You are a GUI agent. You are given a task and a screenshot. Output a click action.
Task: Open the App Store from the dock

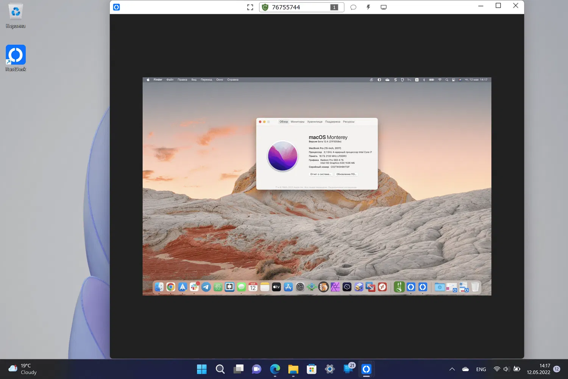coord(288,287)
